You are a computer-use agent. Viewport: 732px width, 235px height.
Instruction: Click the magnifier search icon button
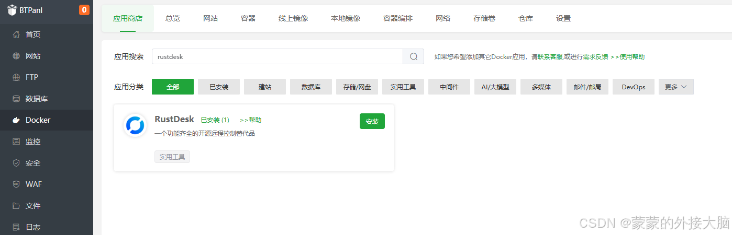413,56
